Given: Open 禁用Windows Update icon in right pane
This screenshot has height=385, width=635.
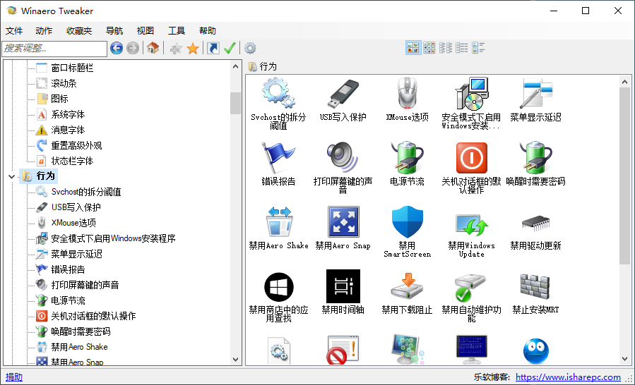Looking at the screenshot, I should pos(471,224).
